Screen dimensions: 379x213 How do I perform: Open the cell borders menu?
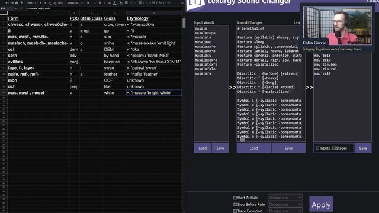[x=126, y=3]
